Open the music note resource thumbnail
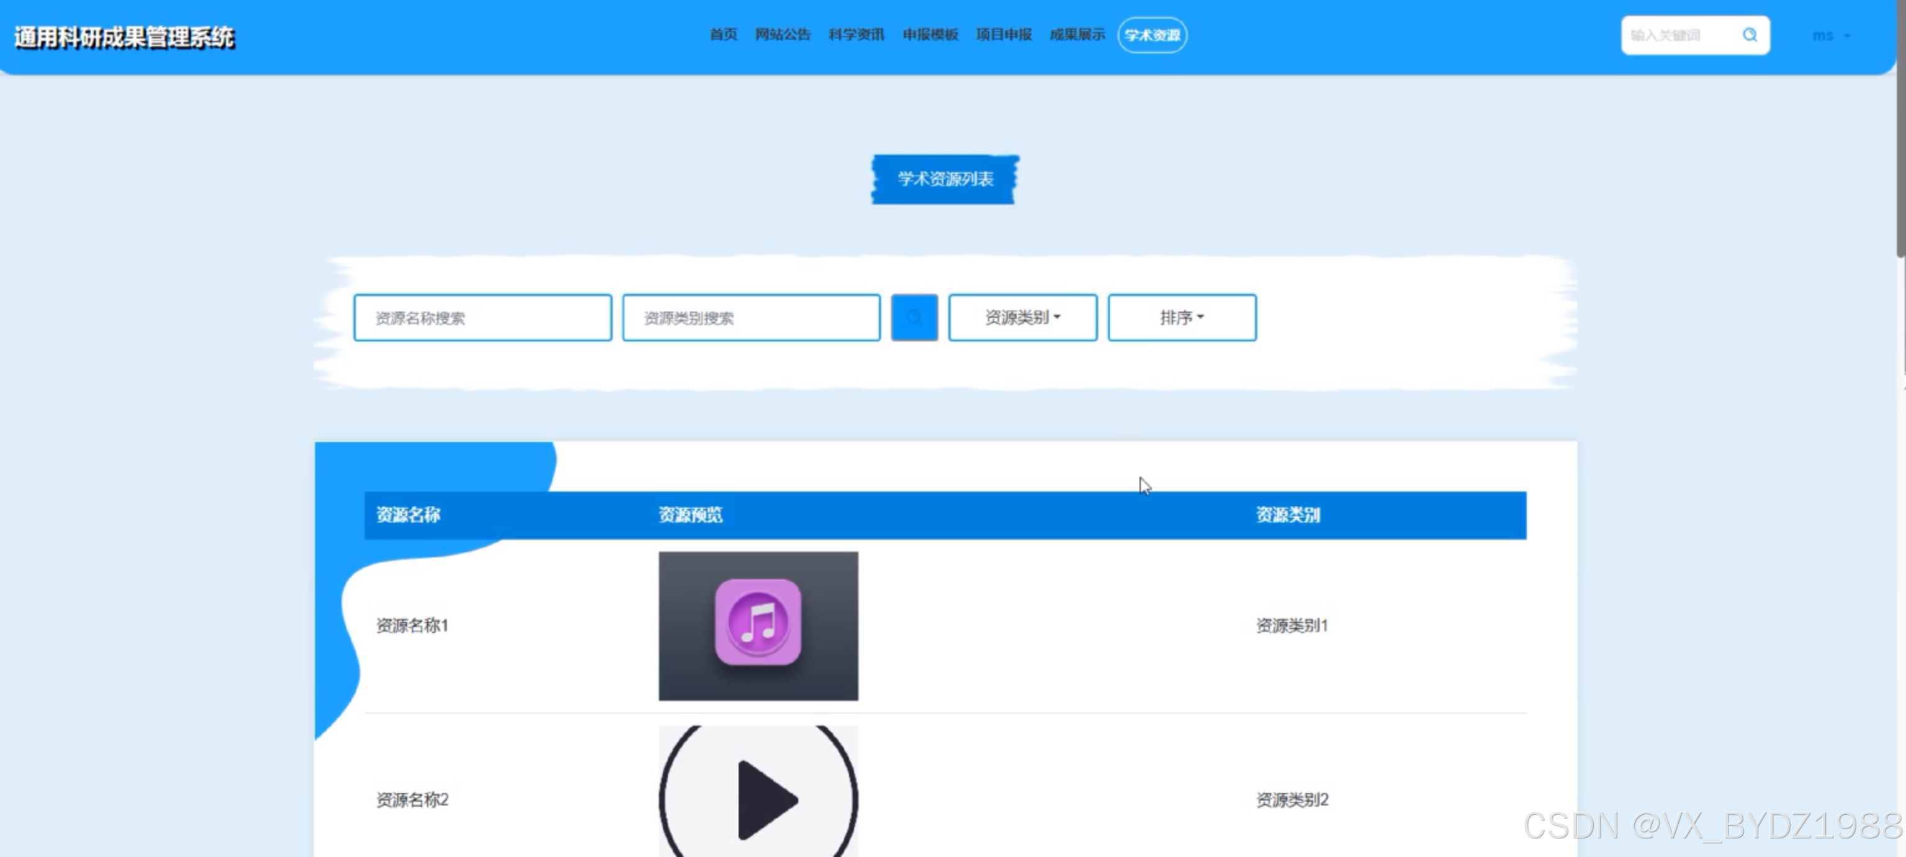This screenshot has width=1906, height=857. point(758,626)
